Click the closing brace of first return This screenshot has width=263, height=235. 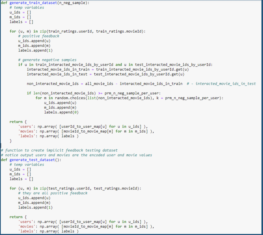click(11, 141)
